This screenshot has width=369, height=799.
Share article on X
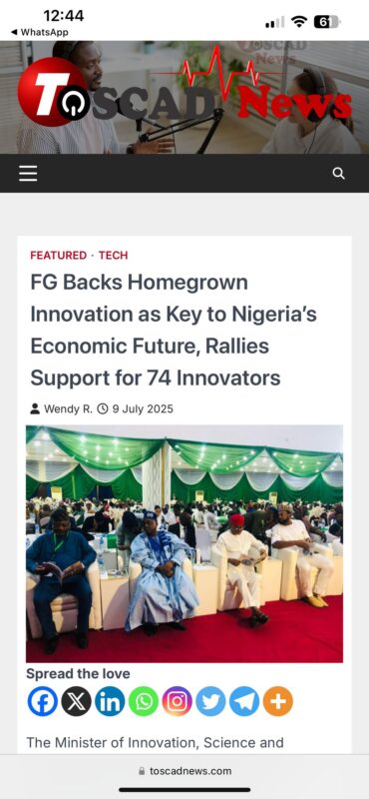(x=77, y=701)
